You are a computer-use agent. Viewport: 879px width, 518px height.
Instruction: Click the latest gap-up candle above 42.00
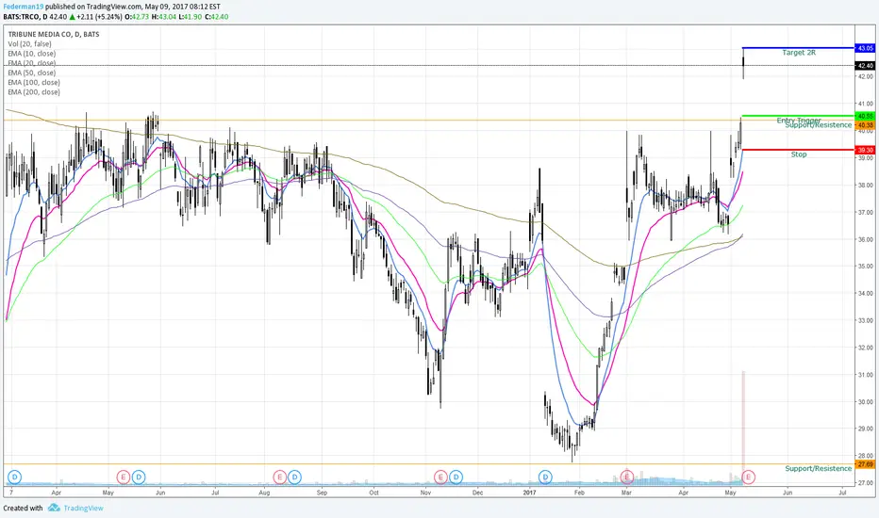coord(743,63)
